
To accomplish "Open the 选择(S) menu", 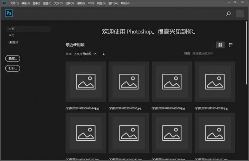I will (70, 3).
